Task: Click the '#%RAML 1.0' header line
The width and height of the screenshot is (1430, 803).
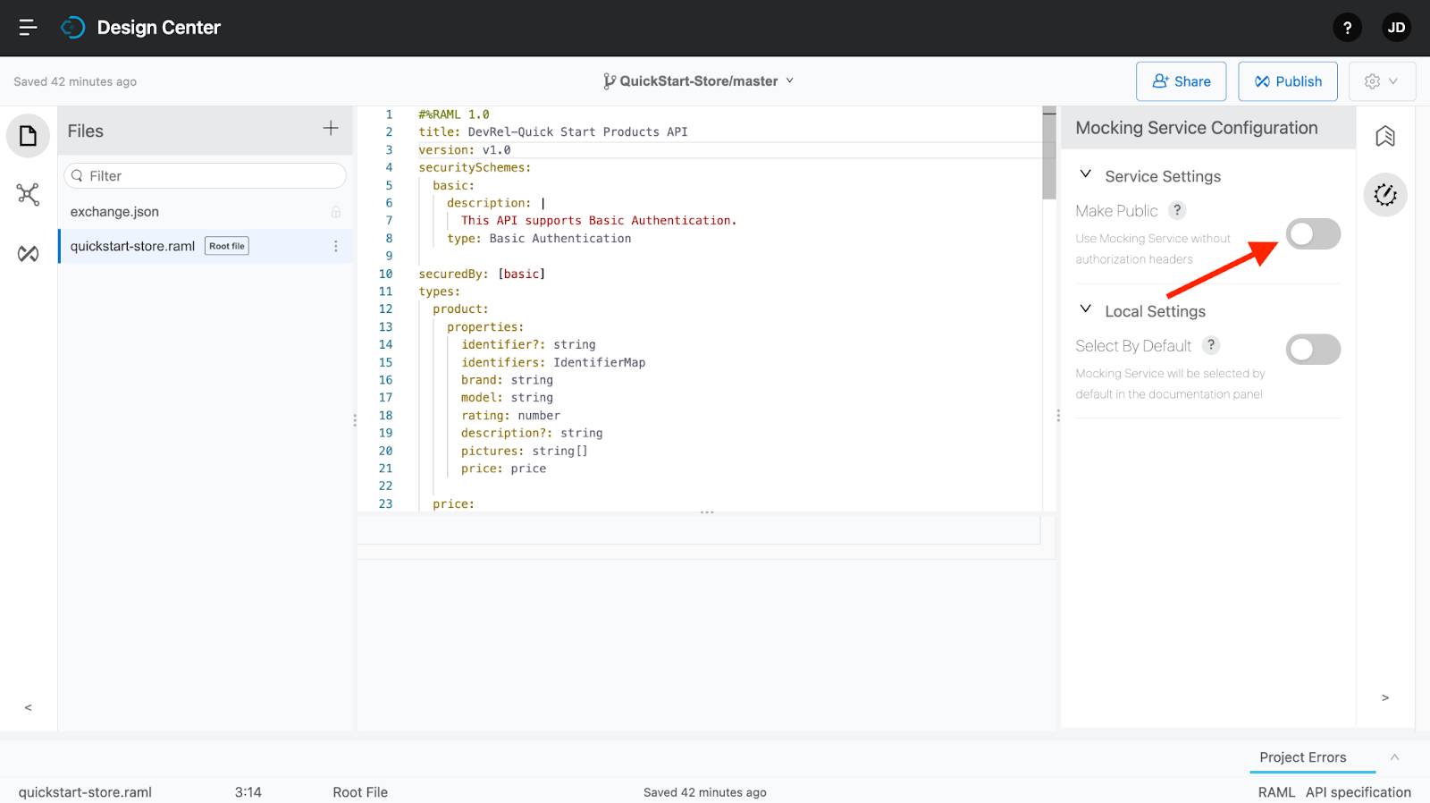Action: (x=454, y=114)
